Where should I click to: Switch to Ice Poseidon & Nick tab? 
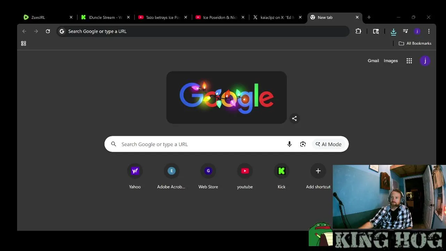[220, 17]
